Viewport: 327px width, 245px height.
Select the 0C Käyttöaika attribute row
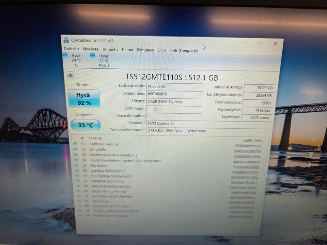point(168,202)
